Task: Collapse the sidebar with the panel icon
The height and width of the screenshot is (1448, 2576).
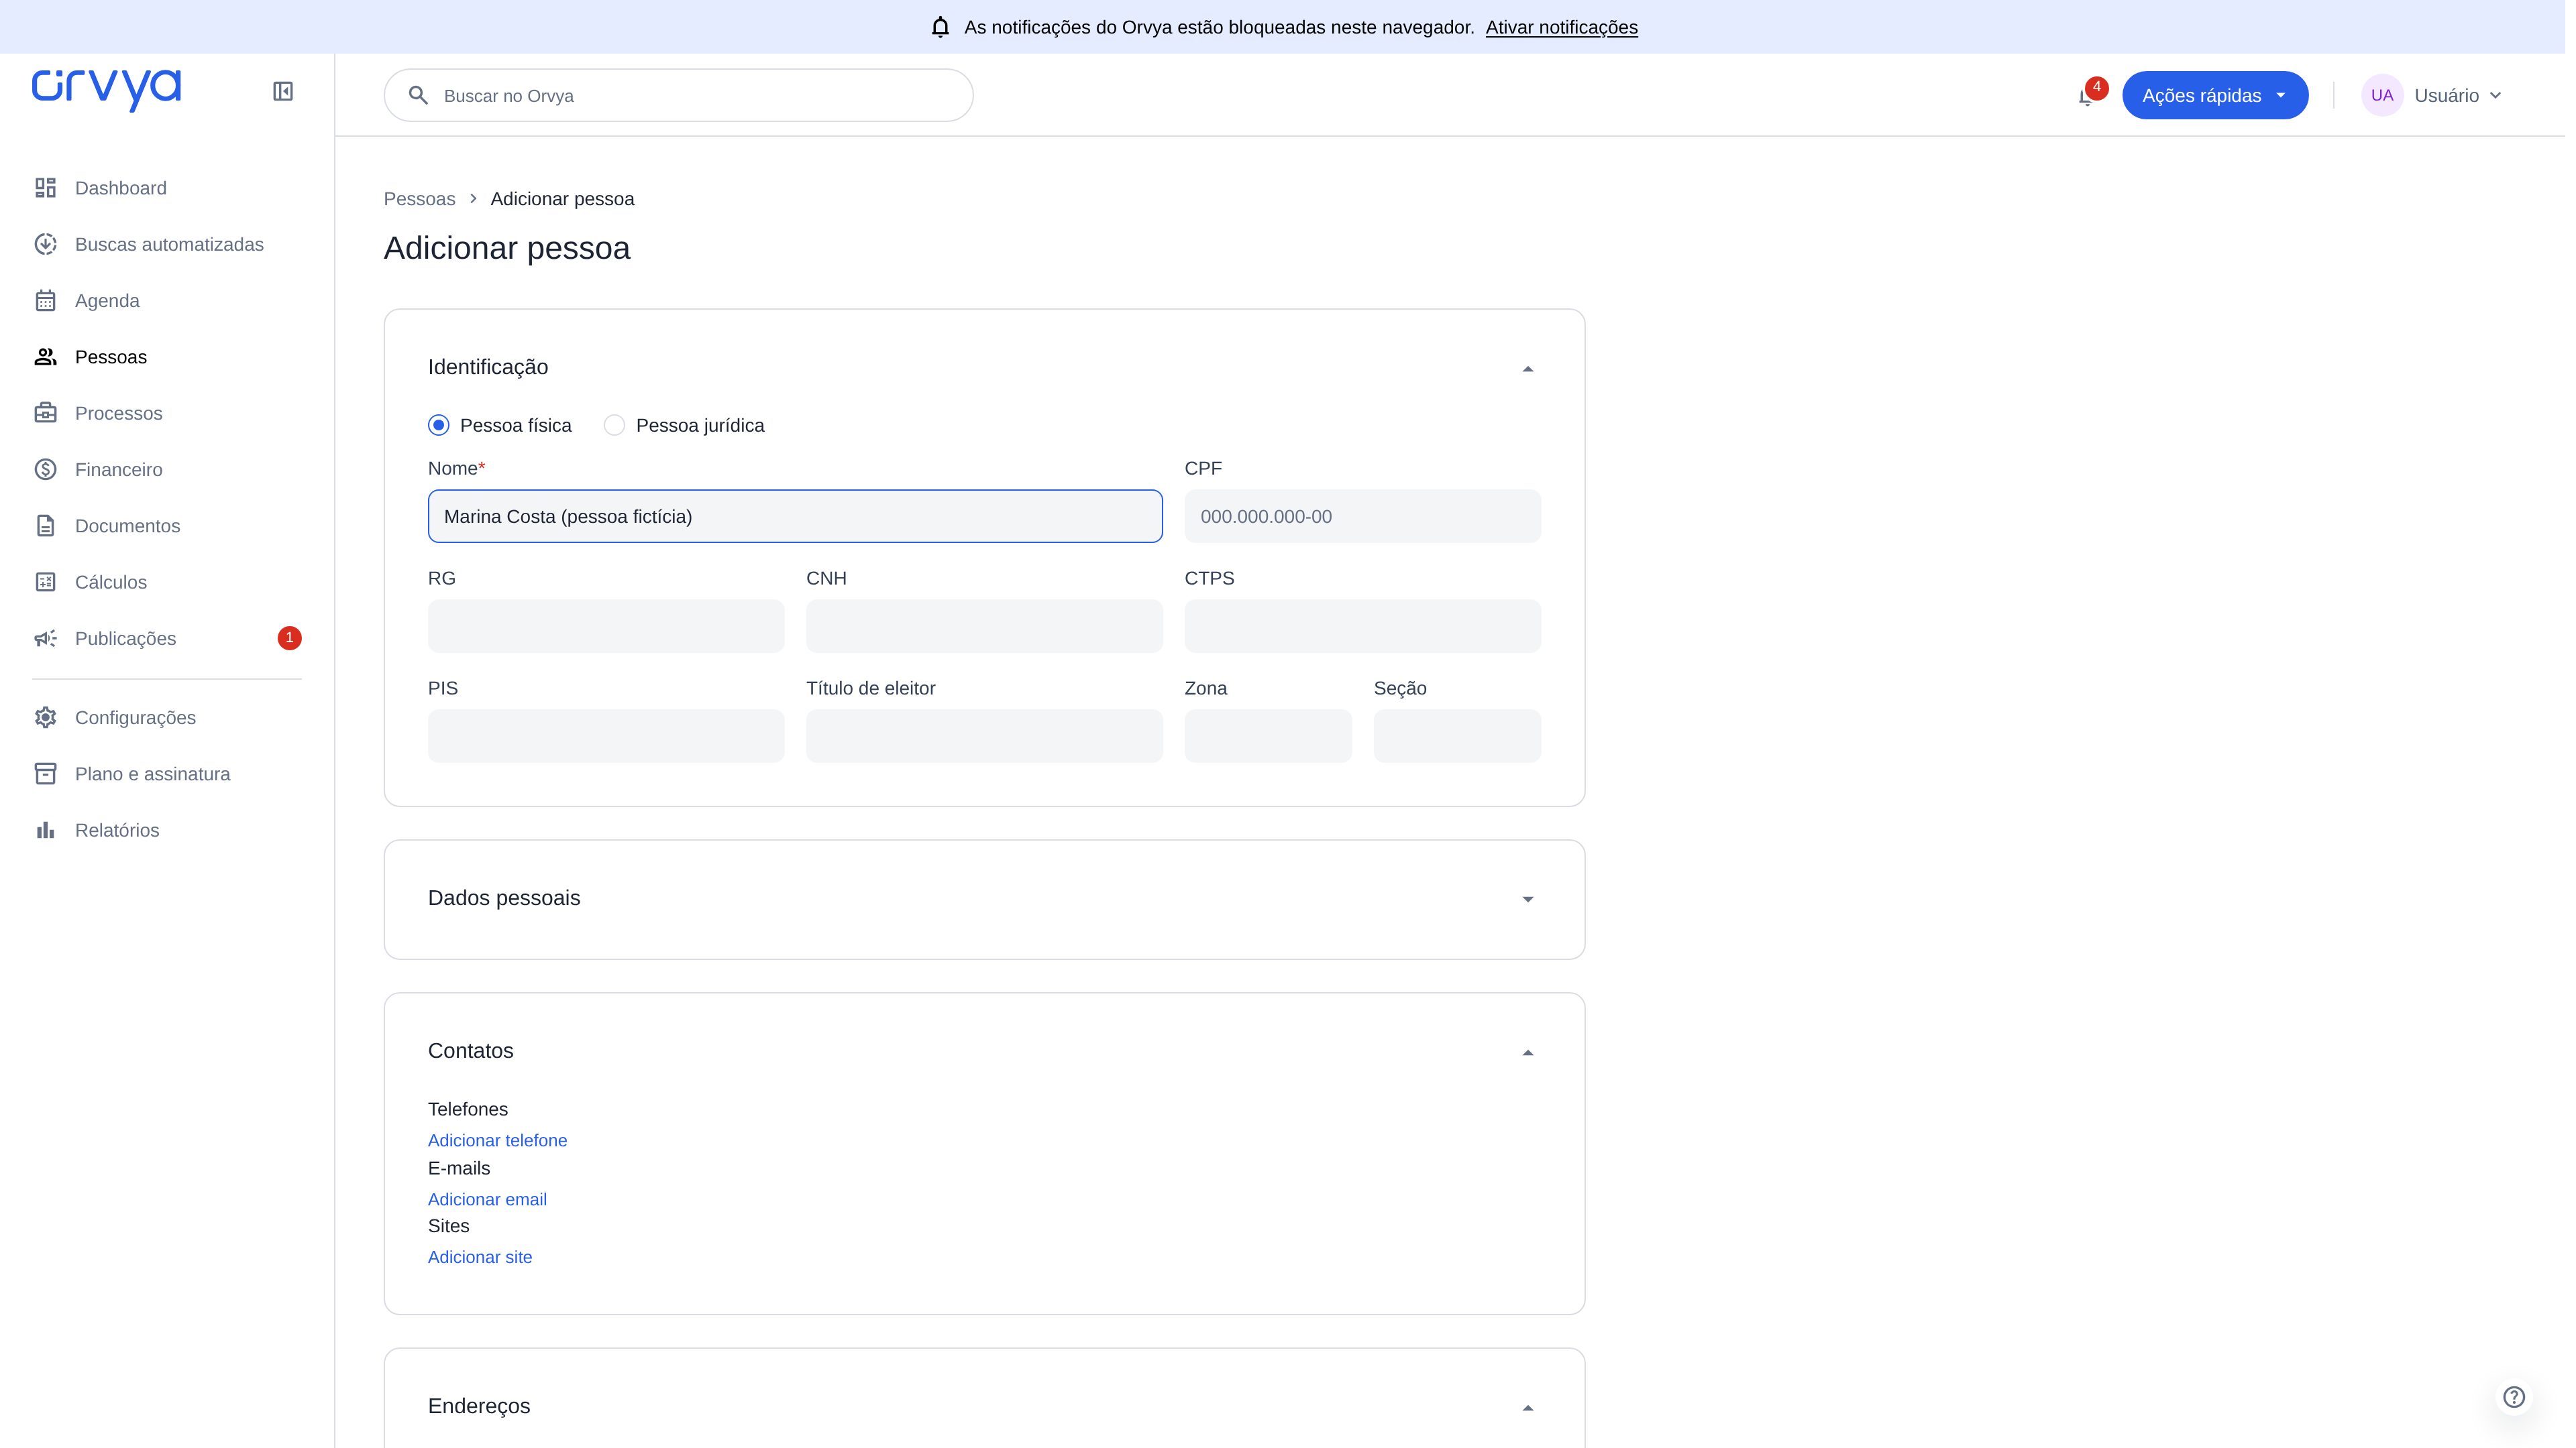Action: [x=283, y=91]
